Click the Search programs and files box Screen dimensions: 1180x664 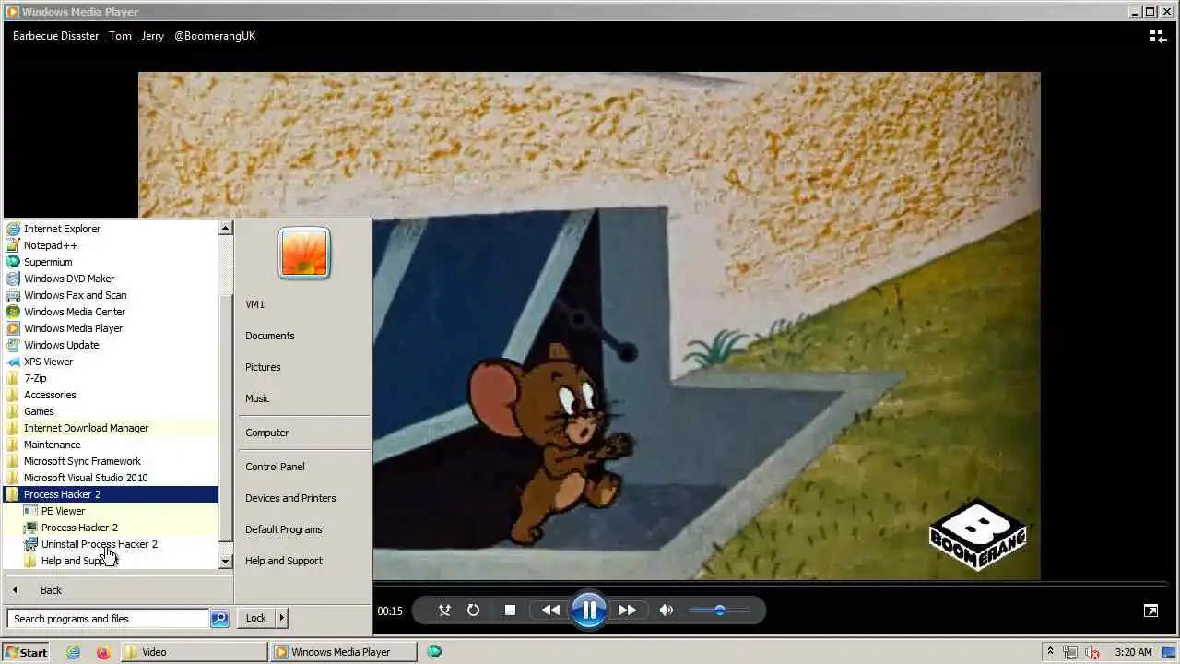108,619
